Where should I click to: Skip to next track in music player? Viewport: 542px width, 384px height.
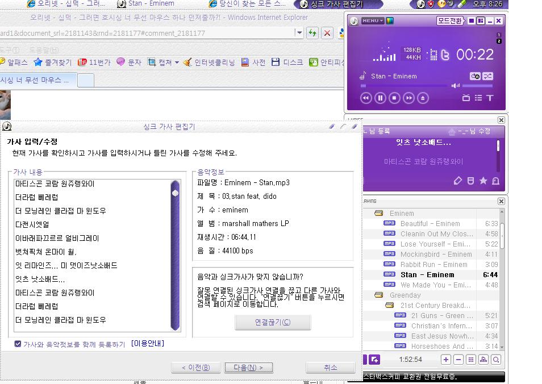(x=409, y=98)
